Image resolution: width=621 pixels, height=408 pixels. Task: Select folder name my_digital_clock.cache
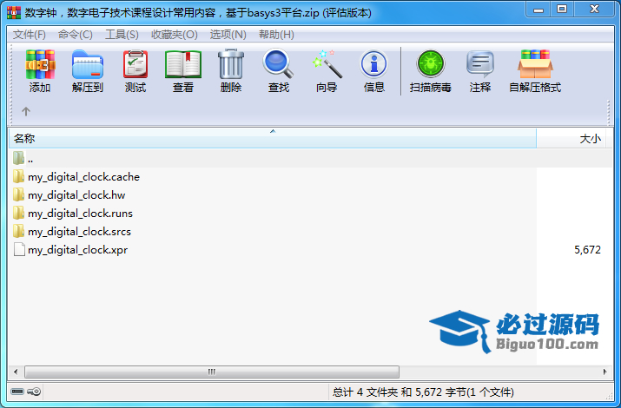pos(83,177)
